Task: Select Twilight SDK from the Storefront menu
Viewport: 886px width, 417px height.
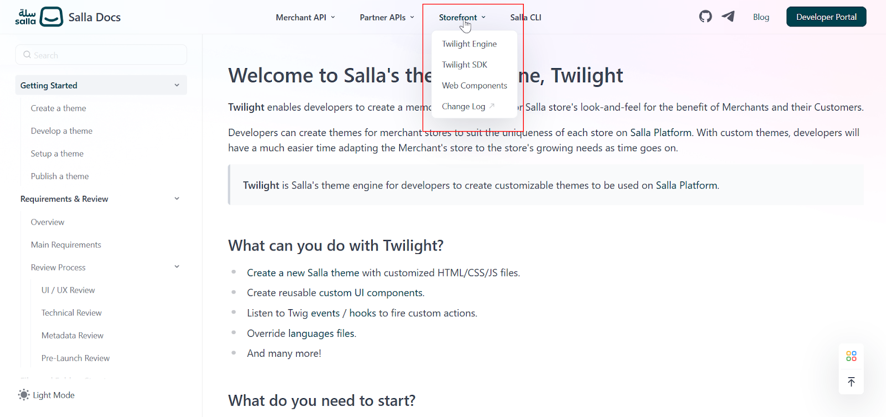Action: click(465, 65)
